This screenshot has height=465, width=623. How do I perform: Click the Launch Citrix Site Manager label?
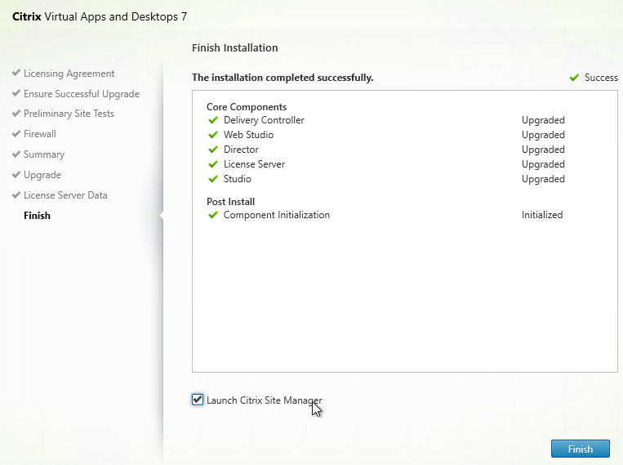coord(264,400)
